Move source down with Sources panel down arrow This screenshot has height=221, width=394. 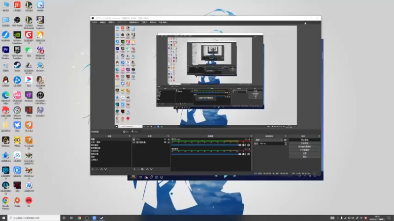[x=151, y=169]
